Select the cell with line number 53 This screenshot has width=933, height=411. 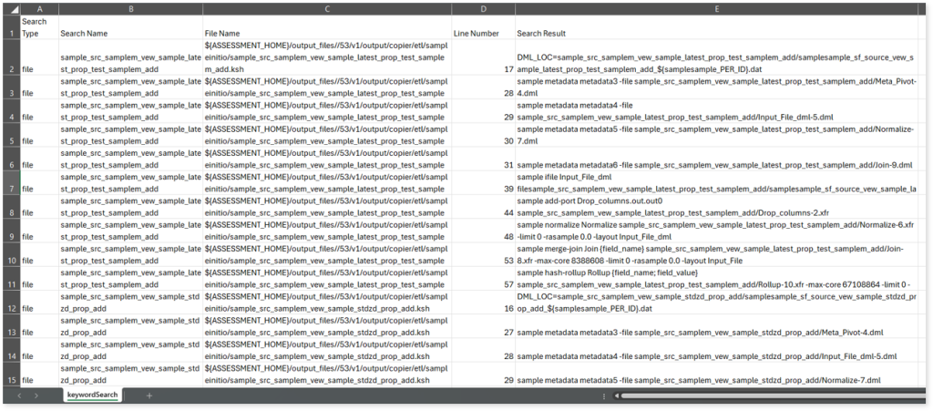click(x=483, y=259)
